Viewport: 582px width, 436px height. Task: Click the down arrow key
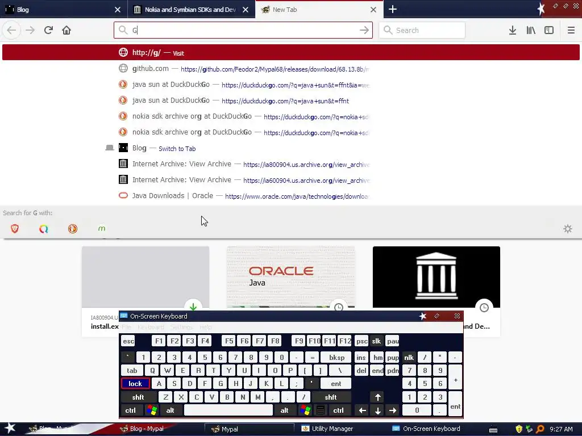[377, 410]
